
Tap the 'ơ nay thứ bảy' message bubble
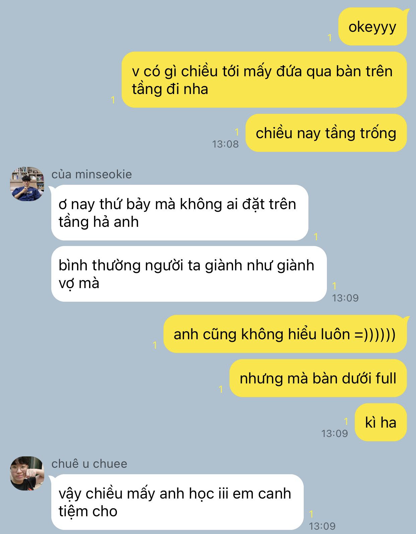[x=180, y=213]
